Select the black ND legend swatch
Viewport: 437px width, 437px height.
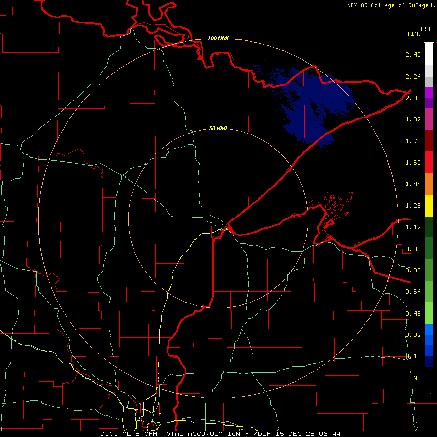429,378
